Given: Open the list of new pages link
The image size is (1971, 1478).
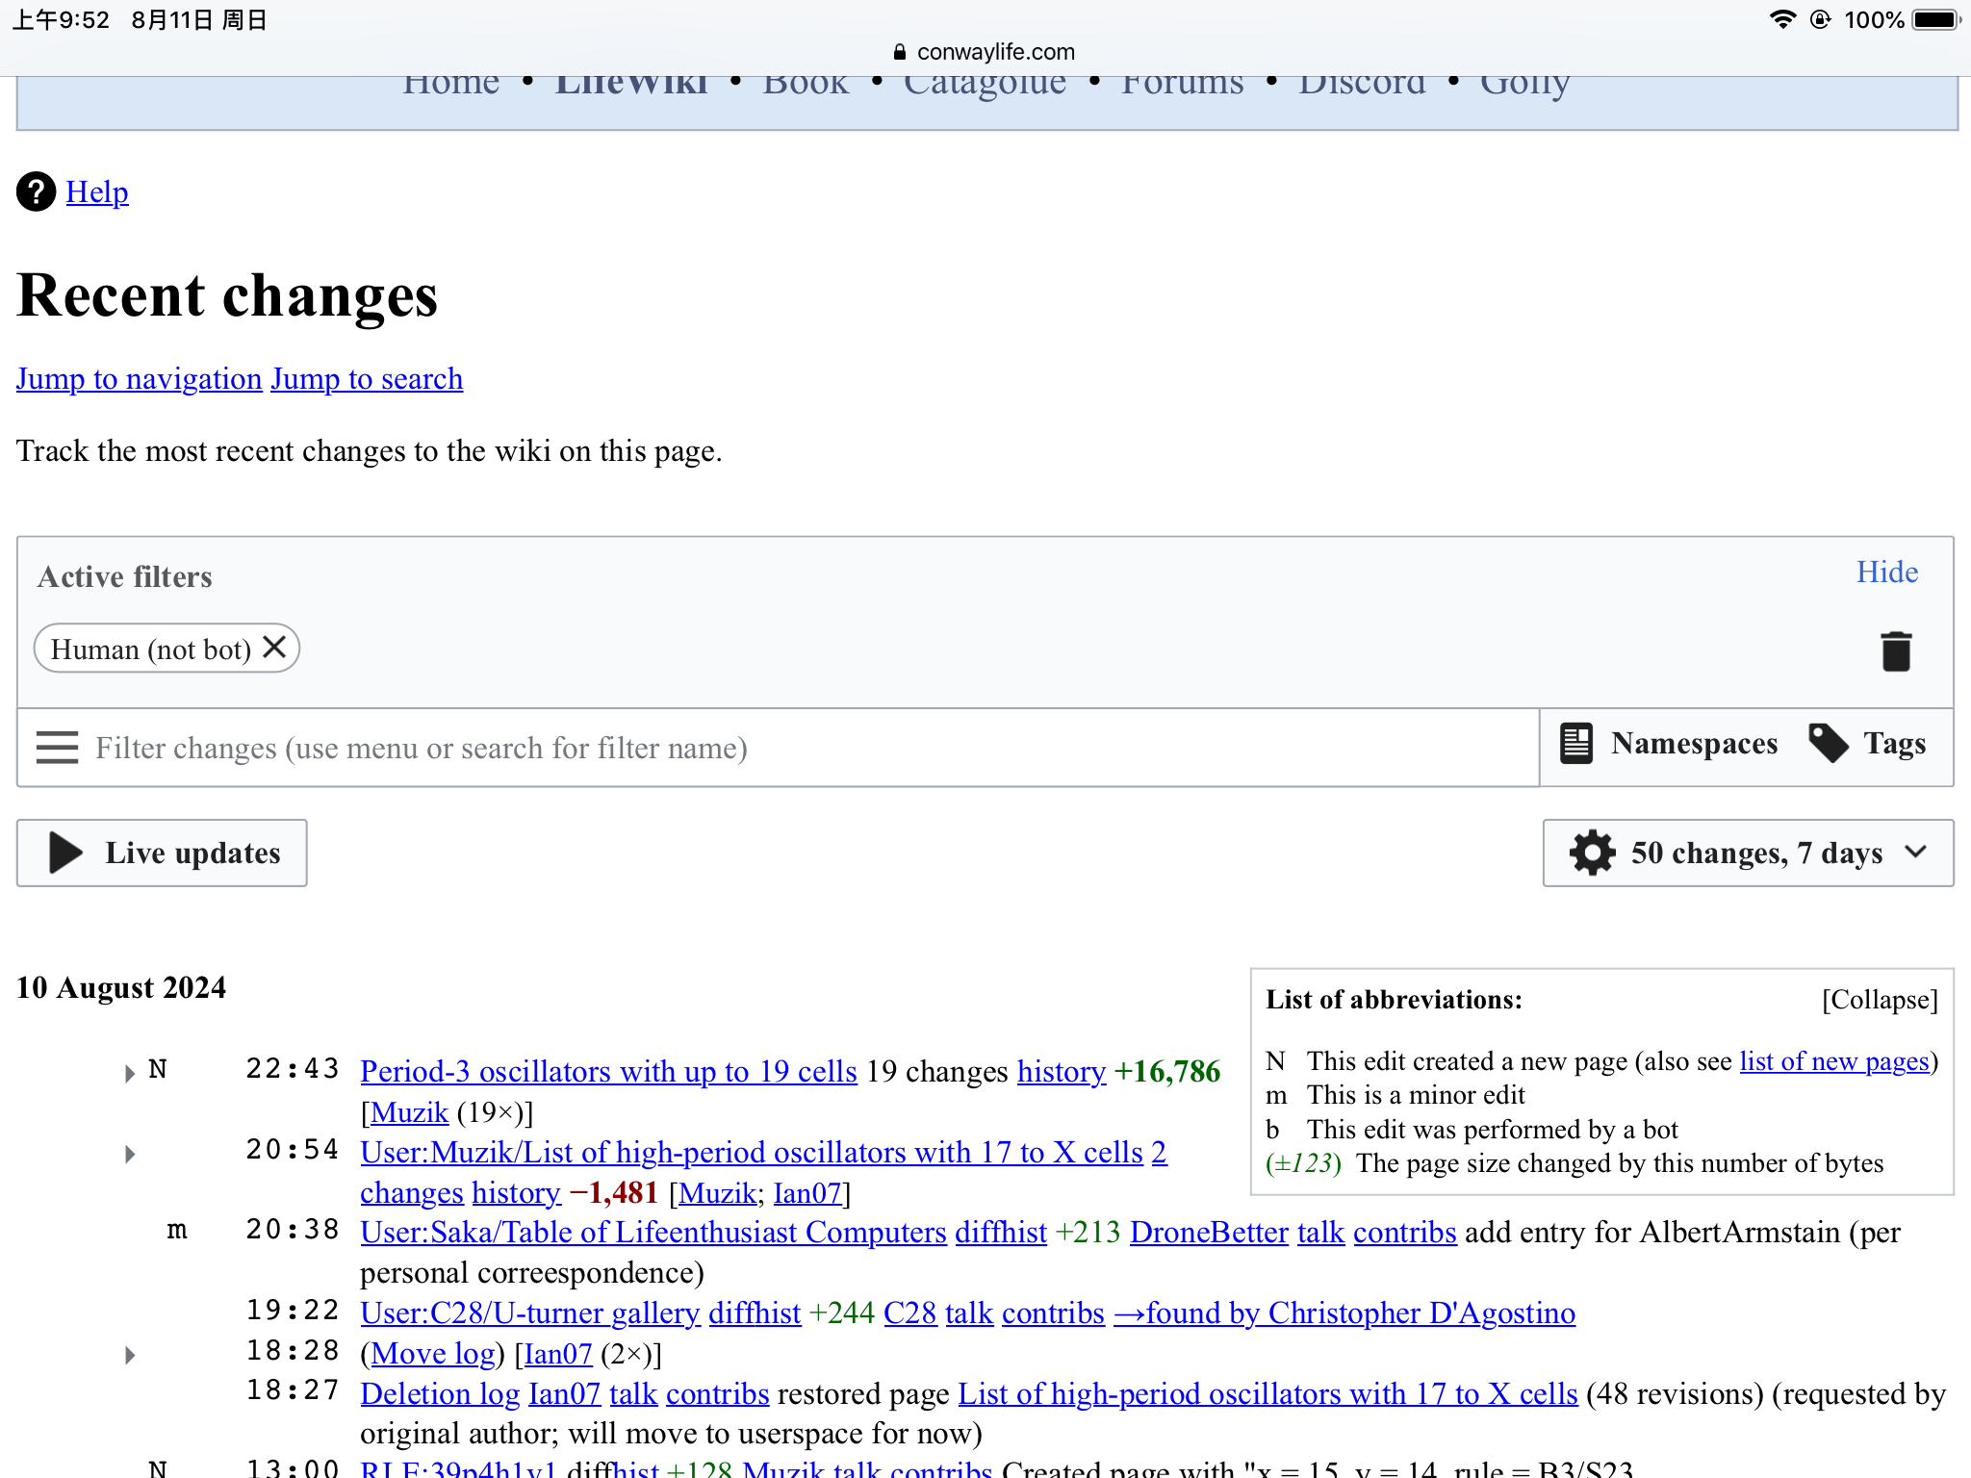Looking at the screenshot, I should 1834,1060.
